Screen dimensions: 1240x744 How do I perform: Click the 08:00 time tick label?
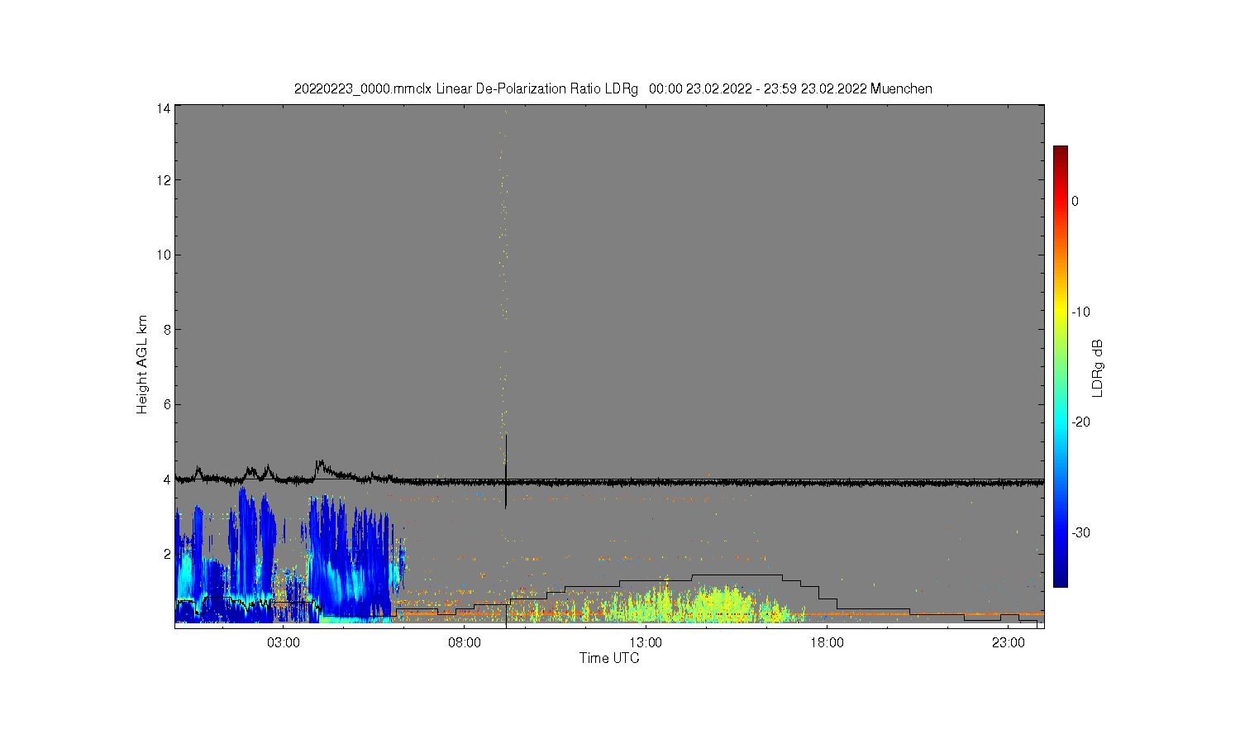[x=465, y=642]
